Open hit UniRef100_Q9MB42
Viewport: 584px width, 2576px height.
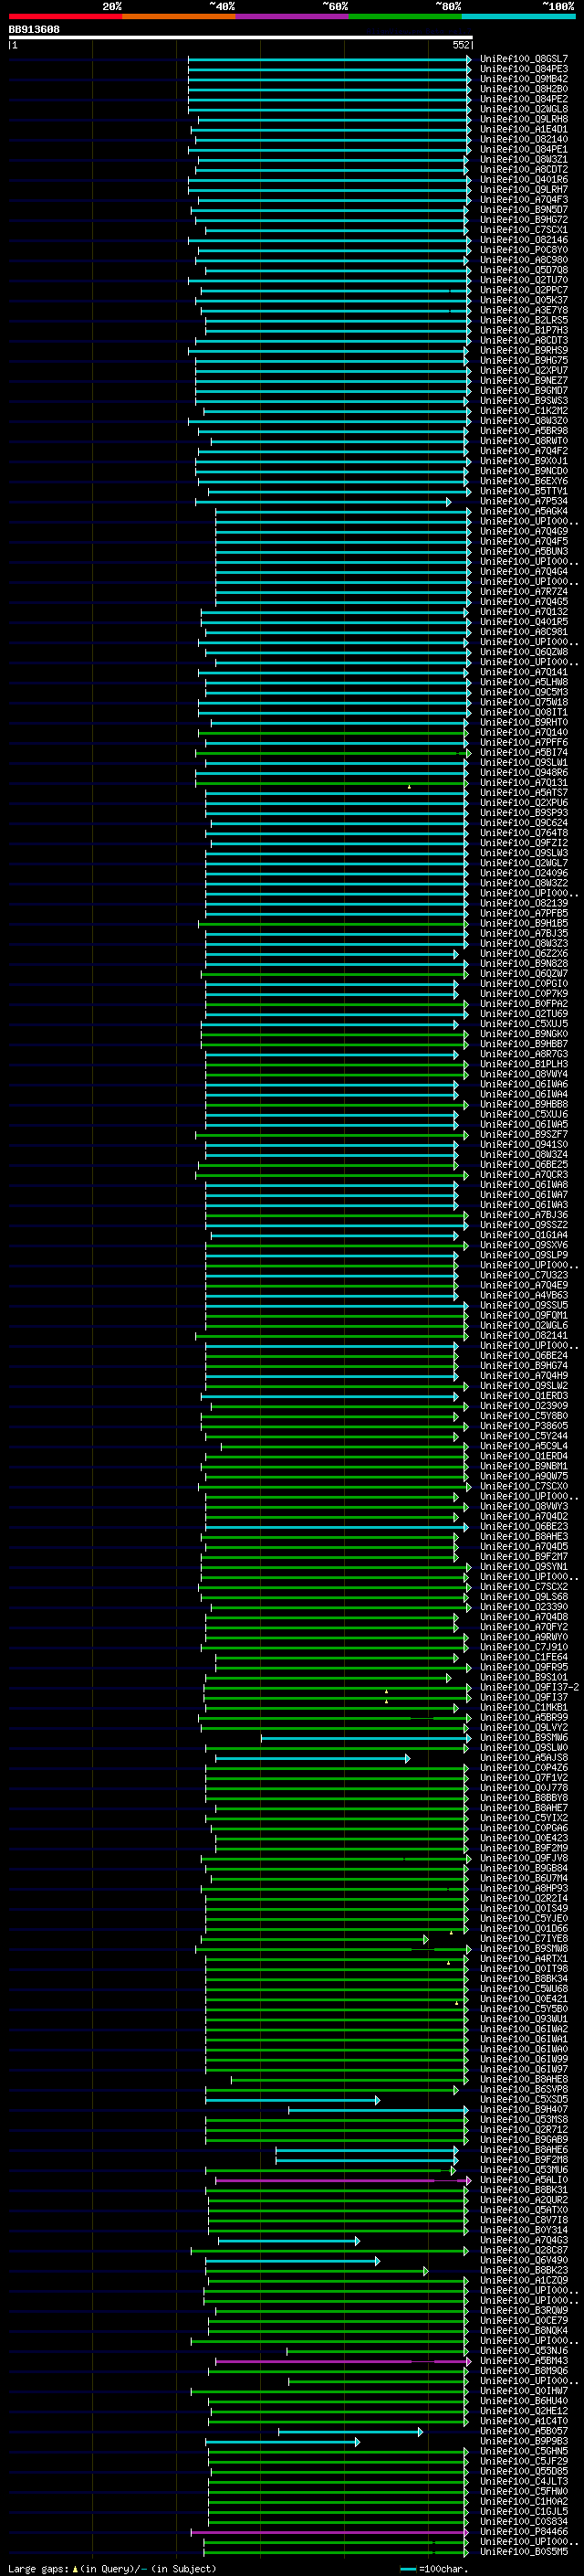(524, 79)
